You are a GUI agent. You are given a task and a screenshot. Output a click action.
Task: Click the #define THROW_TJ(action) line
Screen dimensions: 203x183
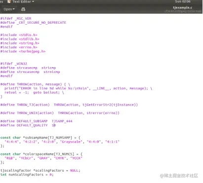pos(69,105)
